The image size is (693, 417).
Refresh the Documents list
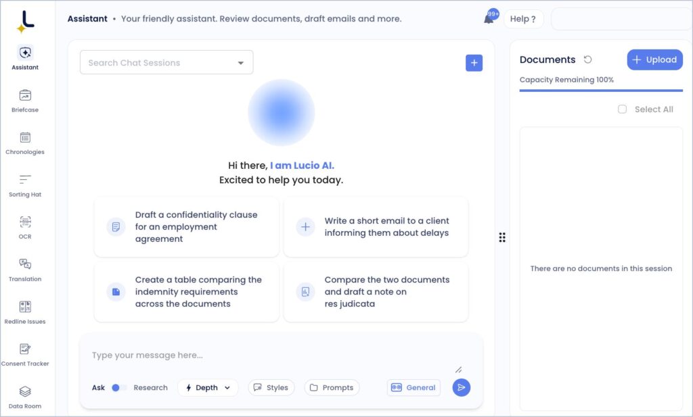[587, 59]
